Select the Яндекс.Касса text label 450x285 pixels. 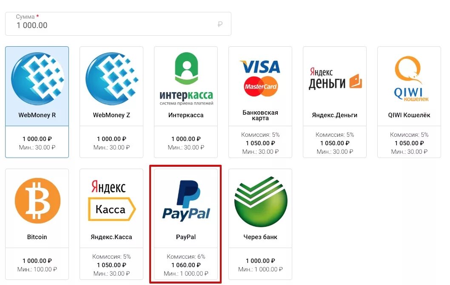click(111, 237)
